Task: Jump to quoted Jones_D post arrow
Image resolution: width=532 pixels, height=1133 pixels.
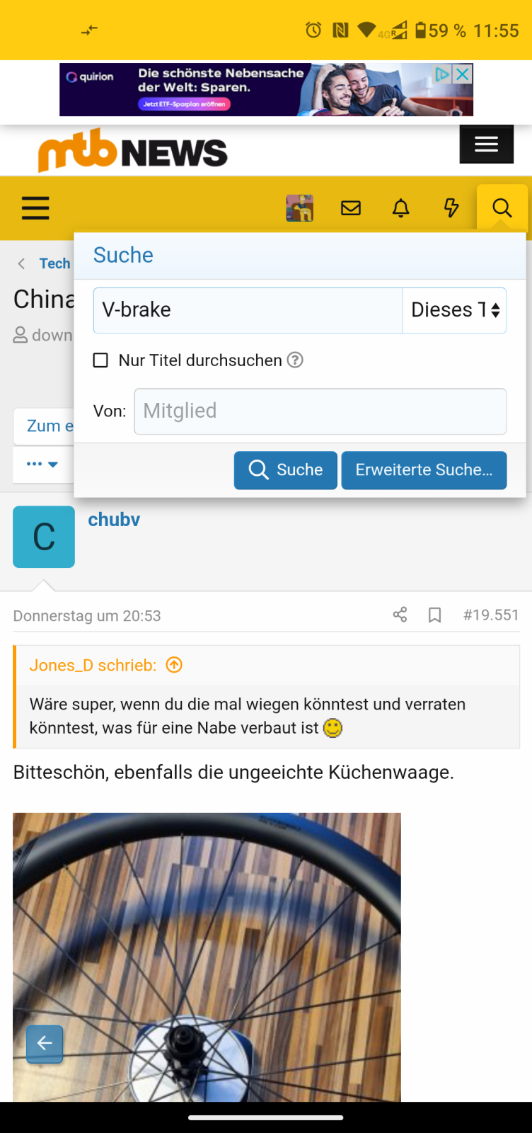Action: point(174,665)
